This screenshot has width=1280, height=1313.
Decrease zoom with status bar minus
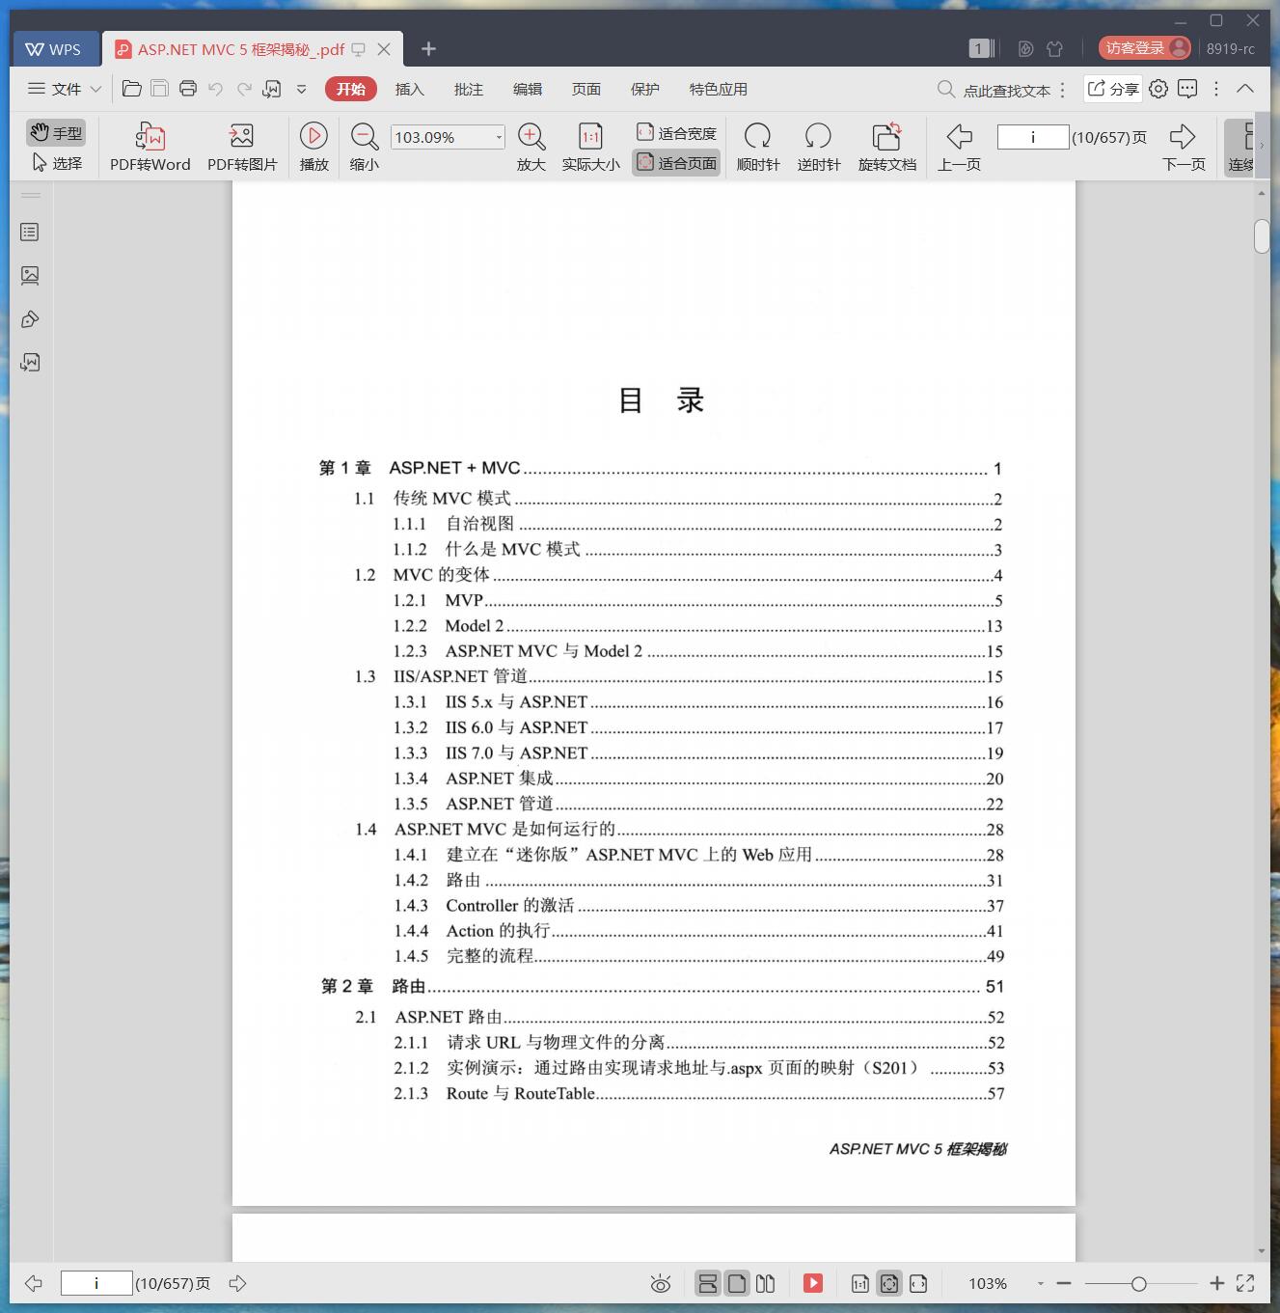click(x=1064, y=1283)
